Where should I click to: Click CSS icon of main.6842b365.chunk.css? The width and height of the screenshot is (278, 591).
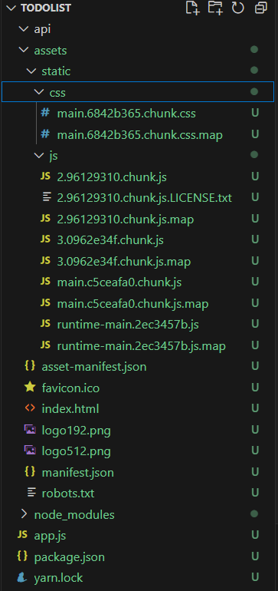tap(45, 113)
